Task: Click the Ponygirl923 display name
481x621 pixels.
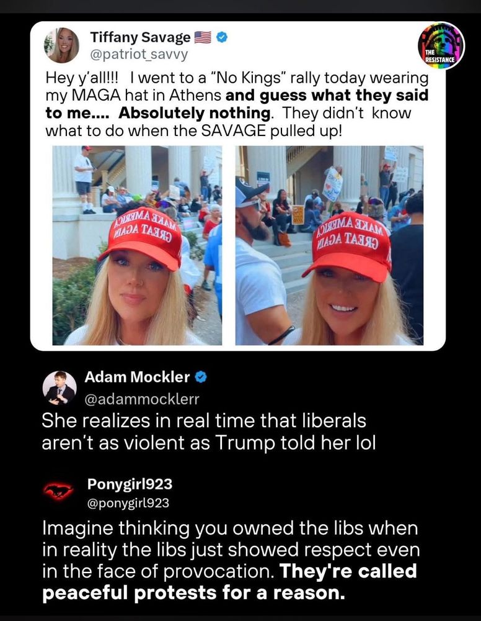Action: [x=130, y=484]
